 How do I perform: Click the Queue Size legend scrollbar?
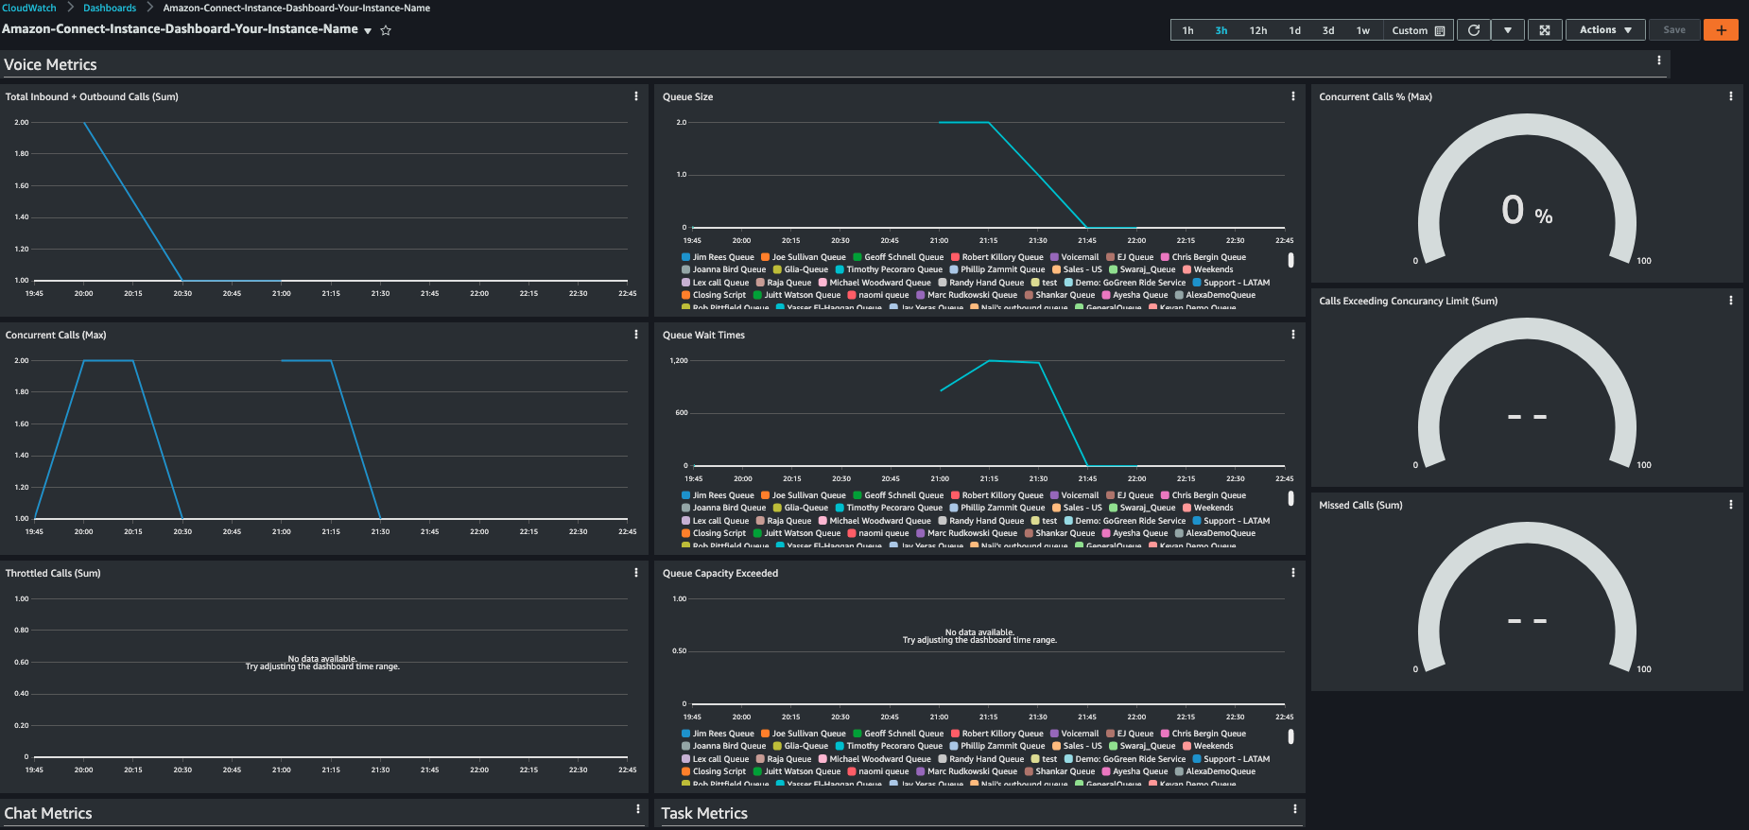click(x=1290, y=260)
